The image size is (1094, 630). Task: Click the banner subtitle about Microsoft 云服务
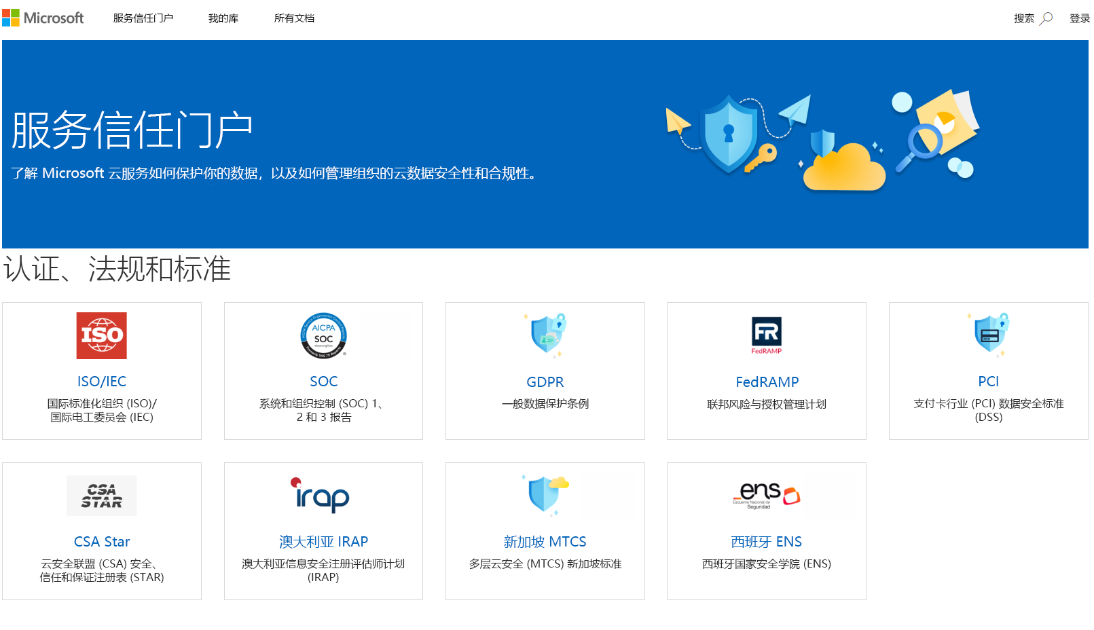click(x=276, y=174)
